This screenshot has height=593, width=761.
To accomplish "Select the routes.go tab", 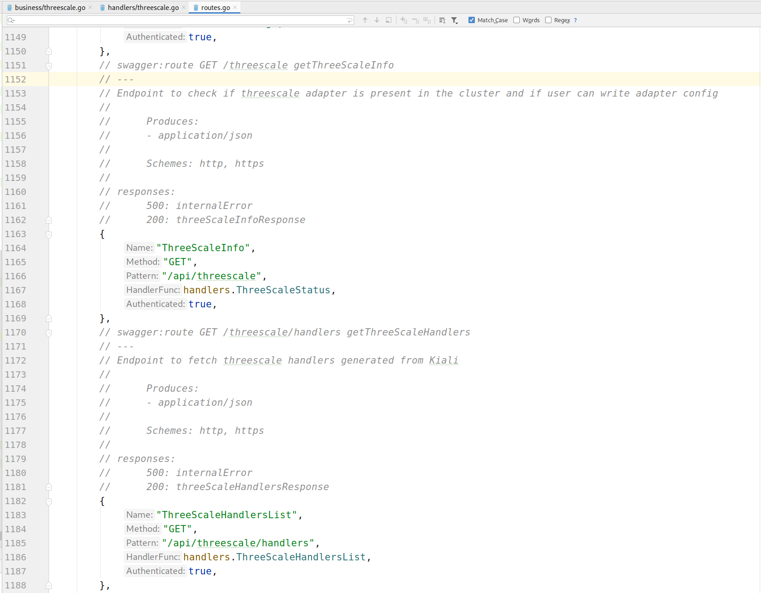I will (x=215, y=7).
